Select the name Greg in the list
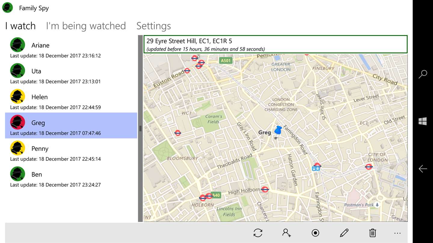Screen dimensions: 433x243 click(38, 123)
